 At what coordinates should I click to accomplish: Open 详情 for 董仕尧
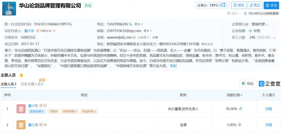point(269,125)
